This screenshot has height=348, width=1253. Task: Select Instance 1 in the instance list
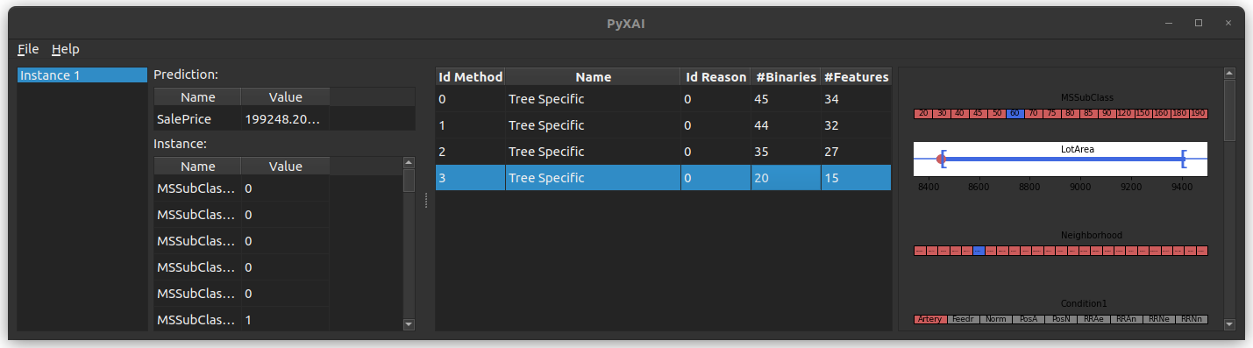point(82,75)
